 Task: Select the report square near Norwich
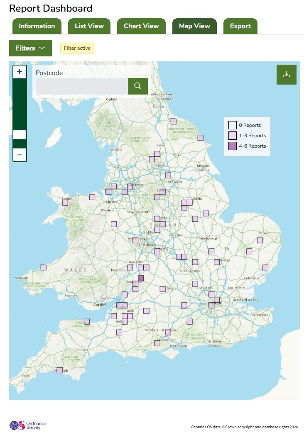tap(260, 240)
